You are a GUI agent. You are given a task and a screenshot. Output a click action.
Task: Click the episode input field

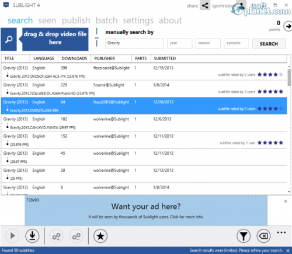point(237,43)
